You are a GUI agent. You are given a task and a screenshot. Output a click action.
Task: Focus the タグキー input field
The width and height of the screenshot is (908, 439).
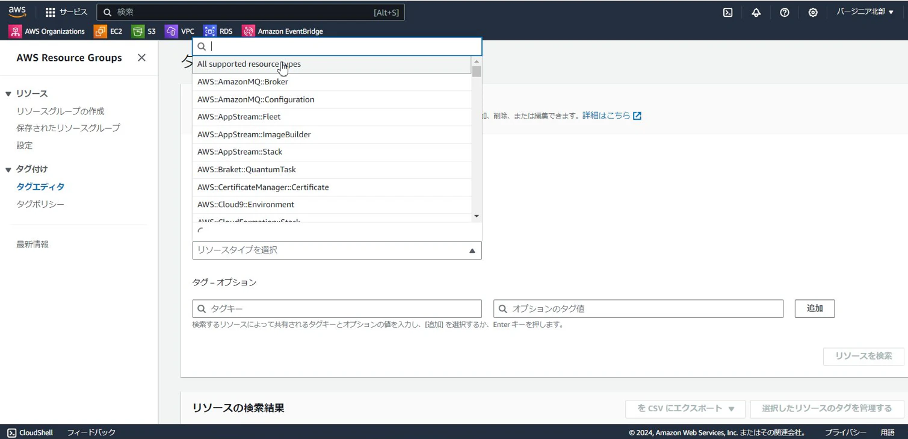pos(337,309)
